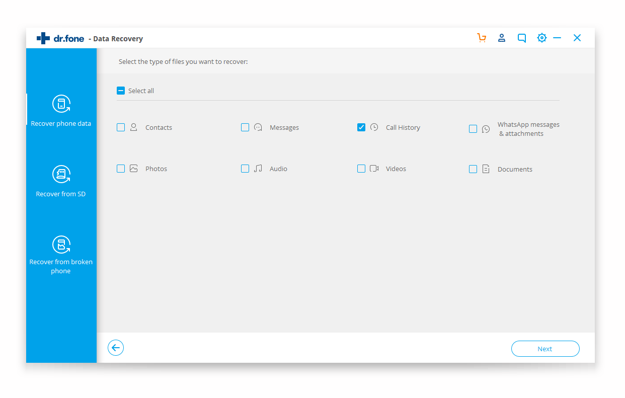Toggle the Select all checkbox
625x398 pixels.
coord(121,91)
